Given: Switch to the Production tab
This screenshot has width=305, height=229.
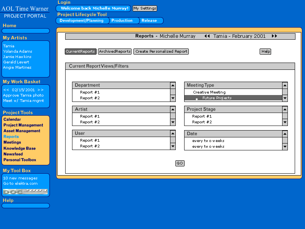Looking at the screenshot, I should tap(122, 21).
